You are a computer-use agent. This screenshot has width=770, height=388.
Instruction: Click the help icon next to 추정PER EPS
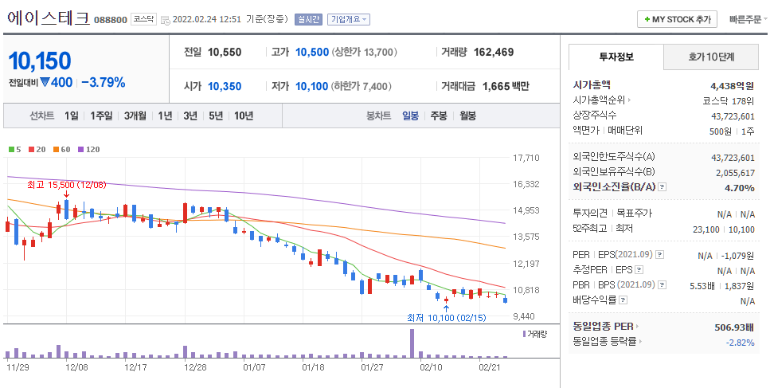point(639,269)
